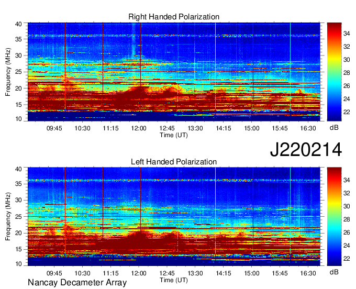Click the 30 MHz tick of Left Handed plot
The height and width of the screenshot is (289, 356).
pos(18,200)
